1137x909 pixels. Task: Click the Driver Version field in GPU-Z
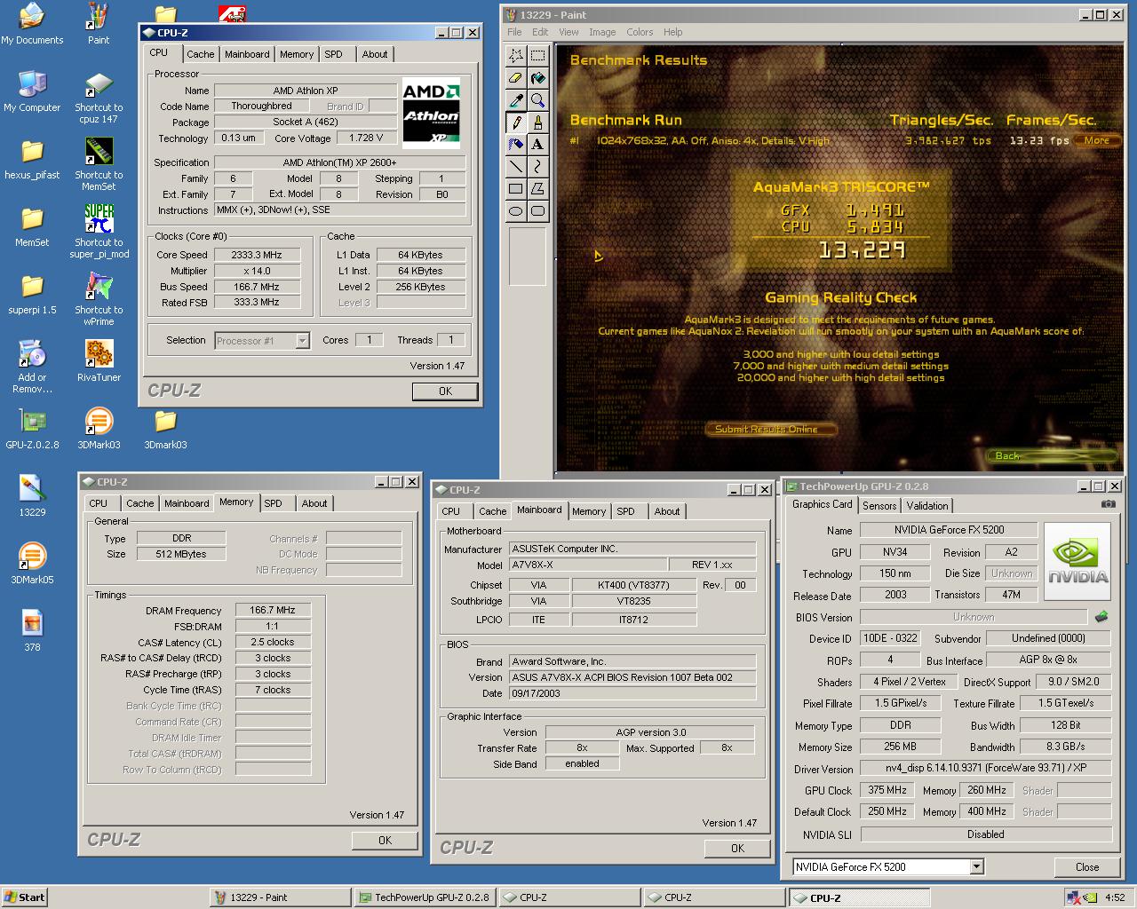(x=986, y=768)
